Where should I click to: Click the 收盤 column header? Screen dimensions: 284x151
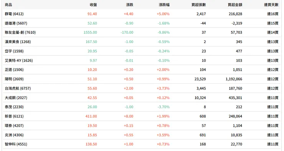point(93,5)
